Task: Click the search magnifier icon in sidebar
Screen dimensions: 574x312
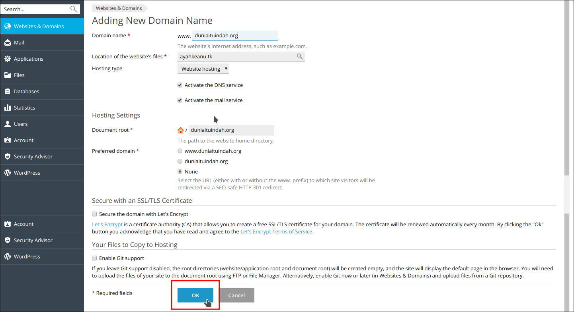Action: [73, 9]
